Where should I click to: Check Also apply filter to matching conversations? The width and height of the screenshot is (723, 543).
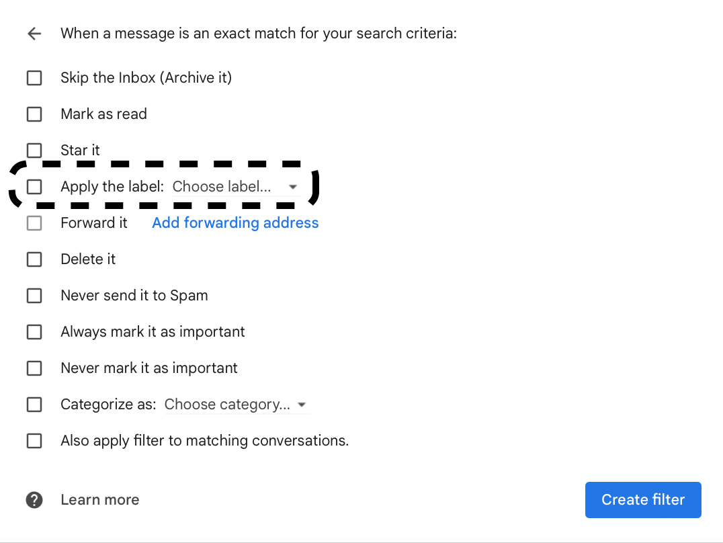[x=34, y=440]
